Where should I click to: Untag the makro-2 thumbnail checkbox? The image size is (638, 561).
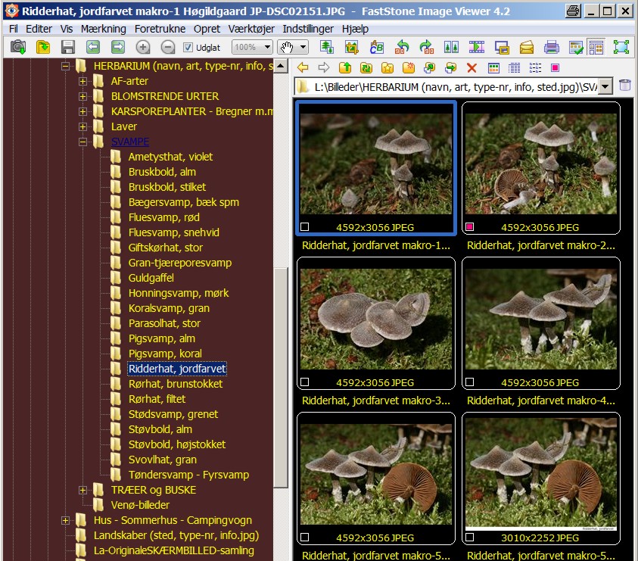[x=470, y=226]
